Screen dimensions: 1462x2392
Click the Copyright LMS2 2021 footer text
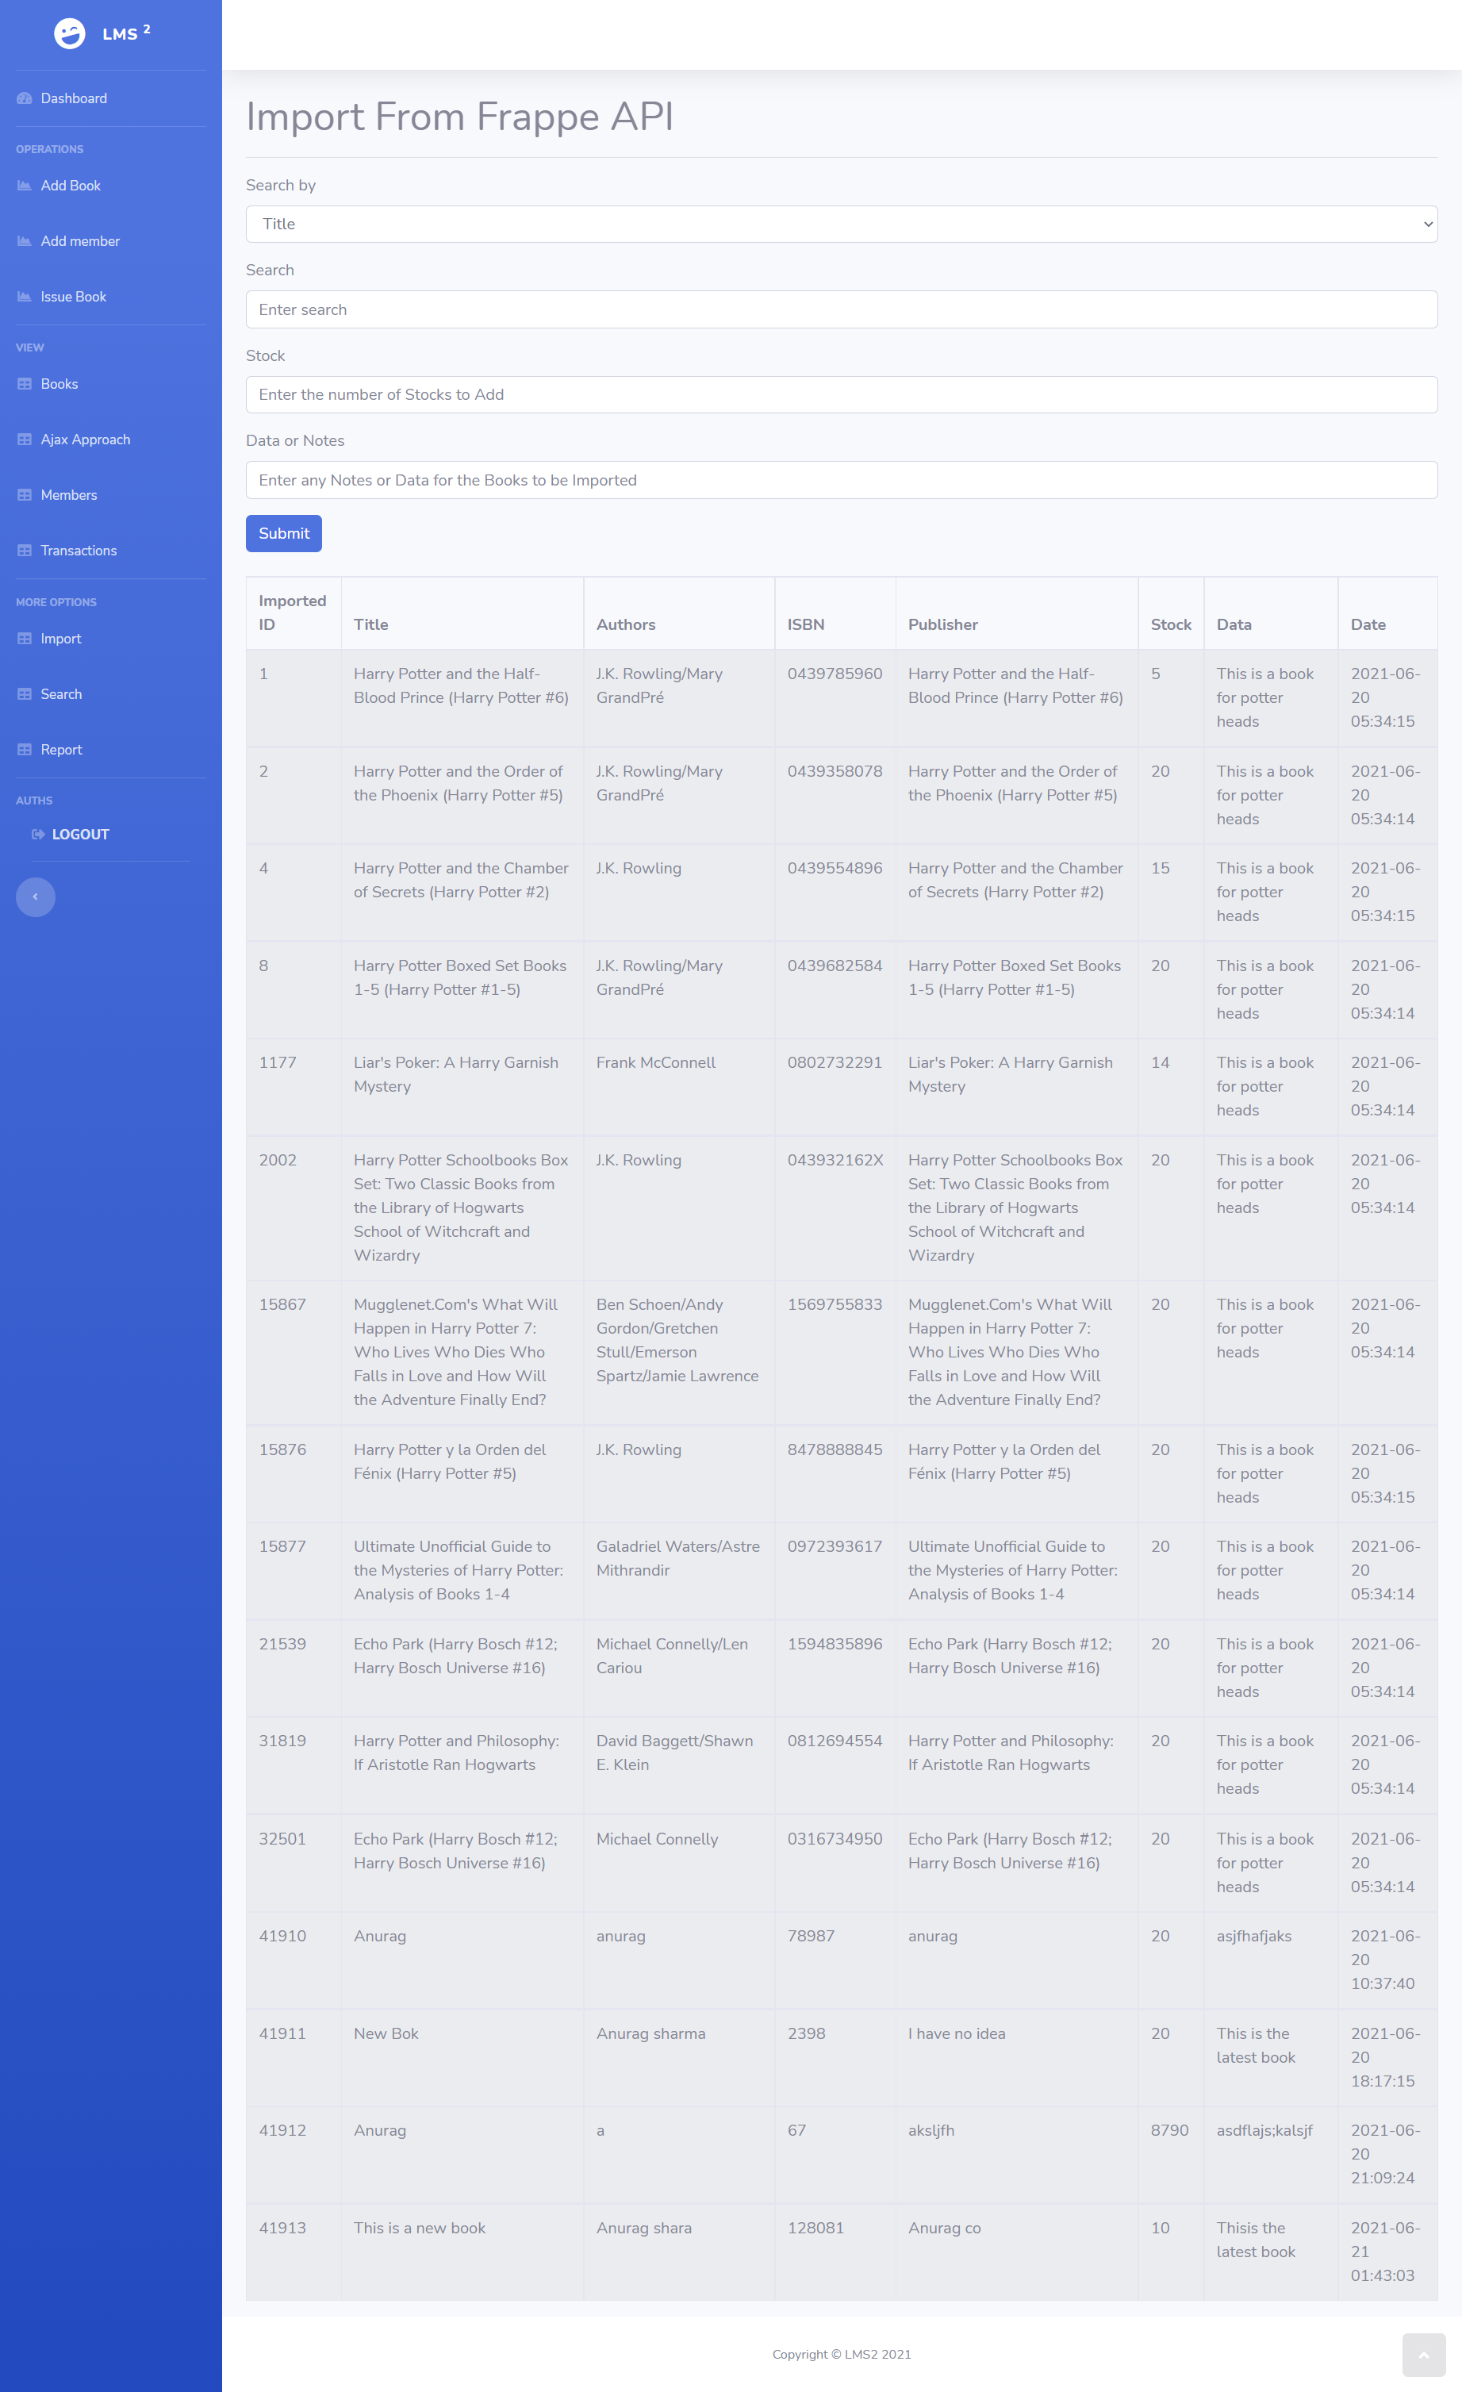coord(841,2354)
